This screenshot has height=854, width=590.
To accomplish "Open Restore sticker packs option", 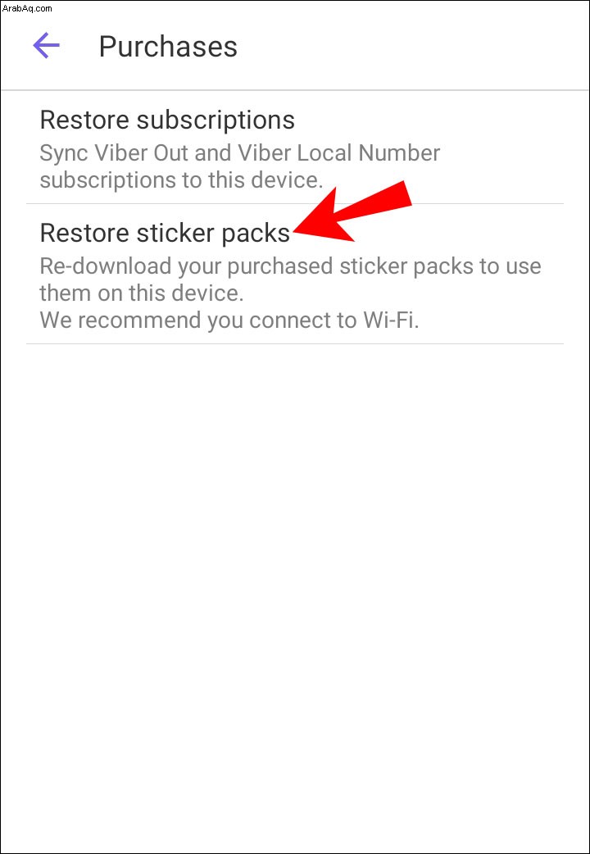I will click(295, 274).
